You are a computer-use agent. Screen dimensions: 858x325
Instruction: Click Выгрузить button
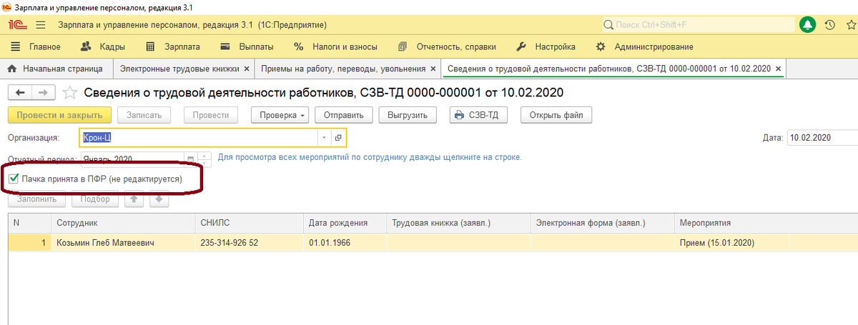(408, 115)
